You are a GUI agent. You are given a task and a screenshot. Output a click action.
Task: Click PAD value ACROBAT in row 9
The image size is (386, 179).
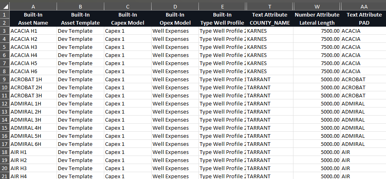[363, 79]
